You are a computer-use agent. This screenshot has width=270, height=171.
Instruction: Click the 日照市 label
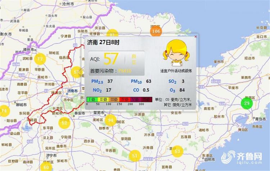[x=210, y=159]
